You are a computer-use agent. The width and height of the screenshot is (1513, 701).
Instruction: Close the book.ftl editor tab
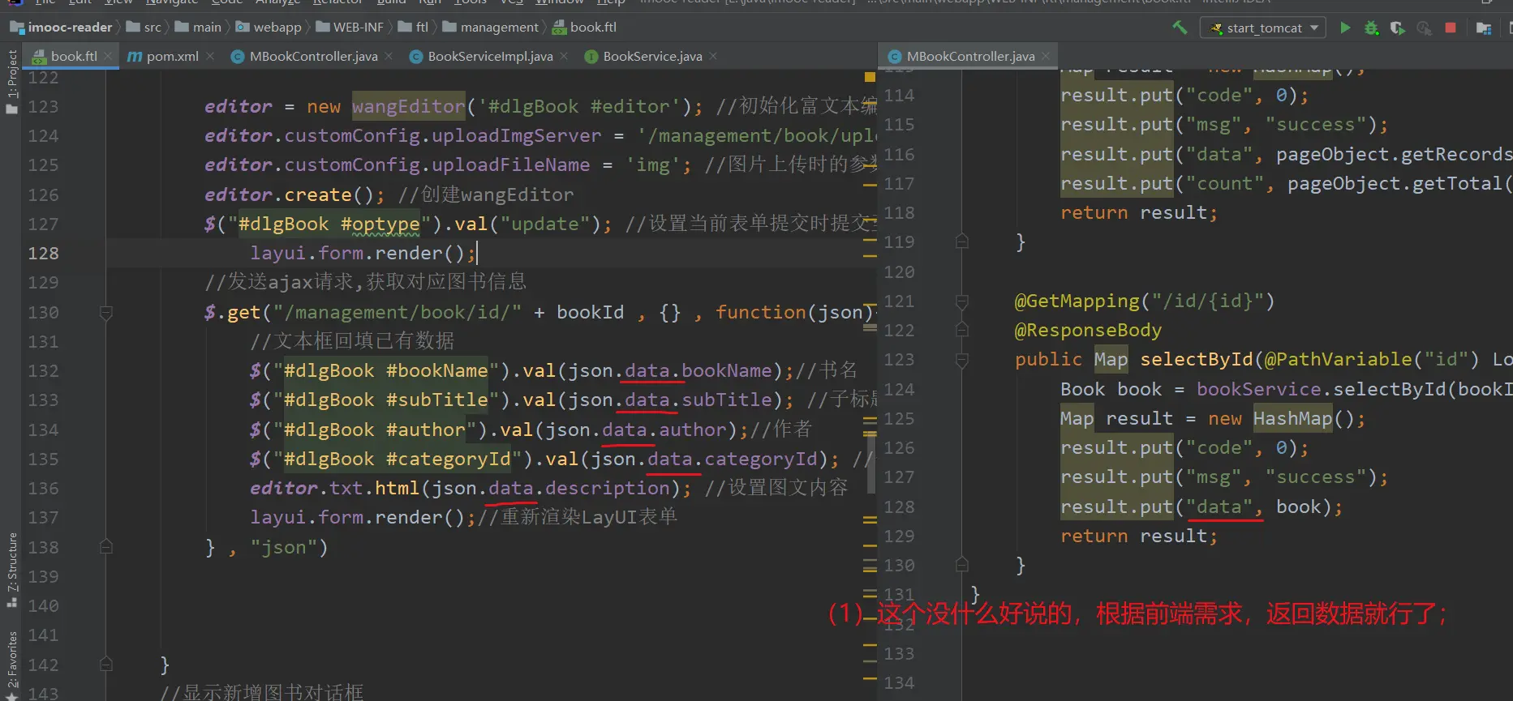tap(108, 56)
